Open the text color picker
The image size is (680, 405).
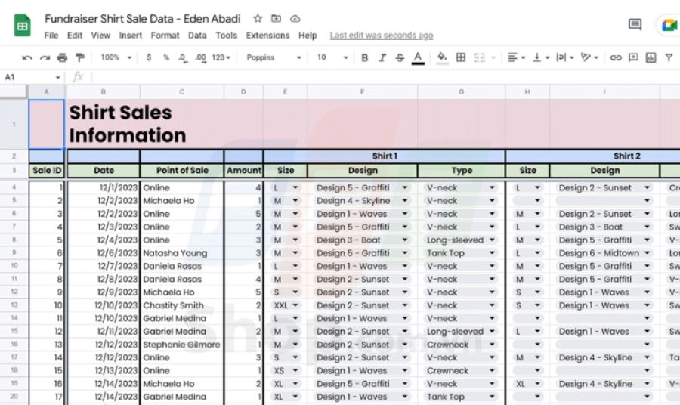(x=418, y=57)
